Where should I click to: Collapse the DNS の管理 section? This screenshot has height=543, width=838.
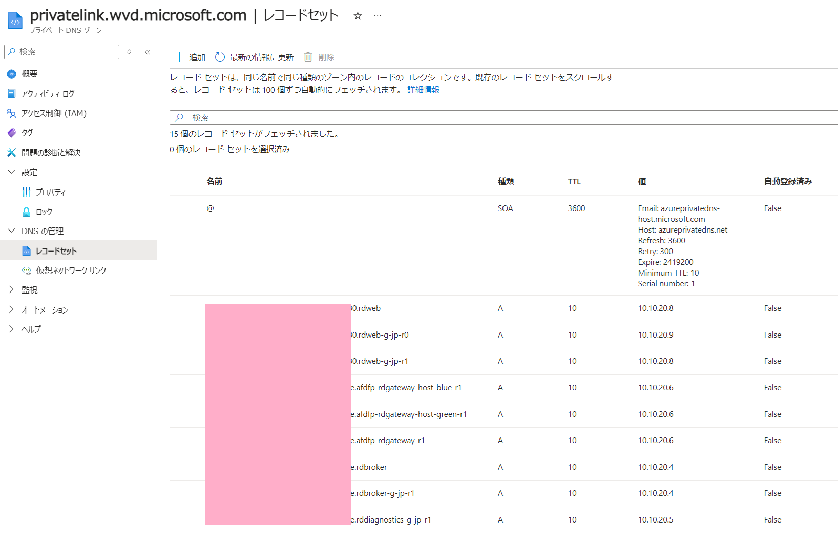click(11, 231)
